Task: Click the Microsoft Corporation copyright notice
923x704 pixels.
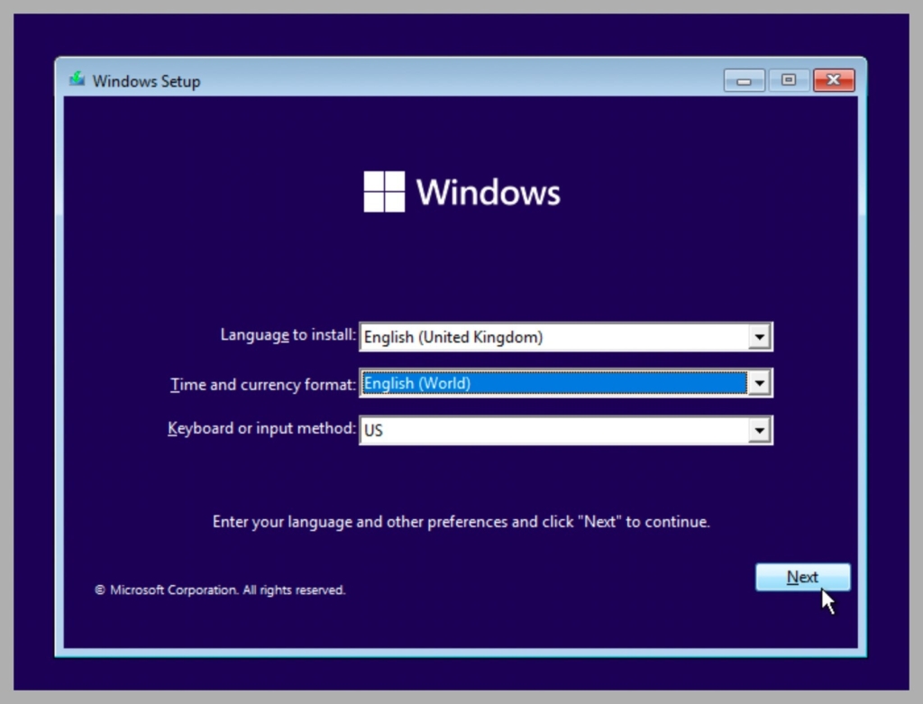Action: pos(220,590)
